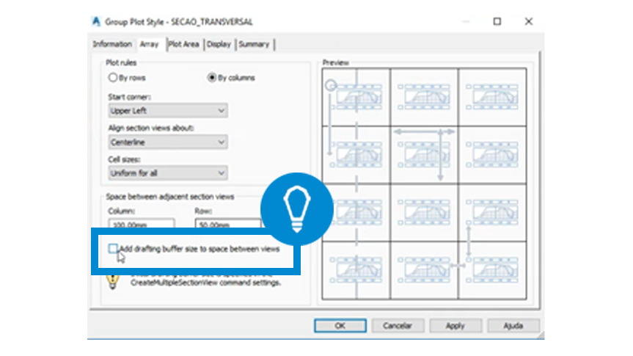Expand the Align section views about dropdown
Screen dimensions: 633x356
(168, 142)
